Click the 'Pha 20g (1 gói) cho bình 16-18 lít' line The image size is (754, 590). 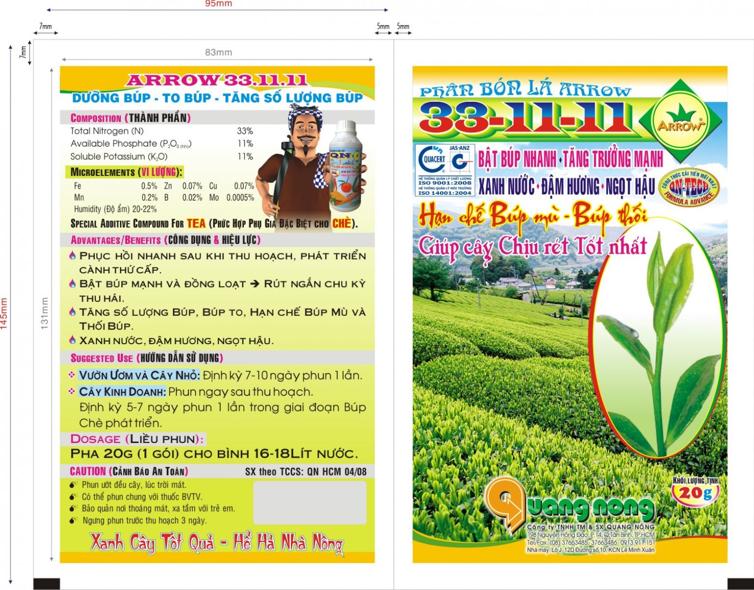[214, 453]
